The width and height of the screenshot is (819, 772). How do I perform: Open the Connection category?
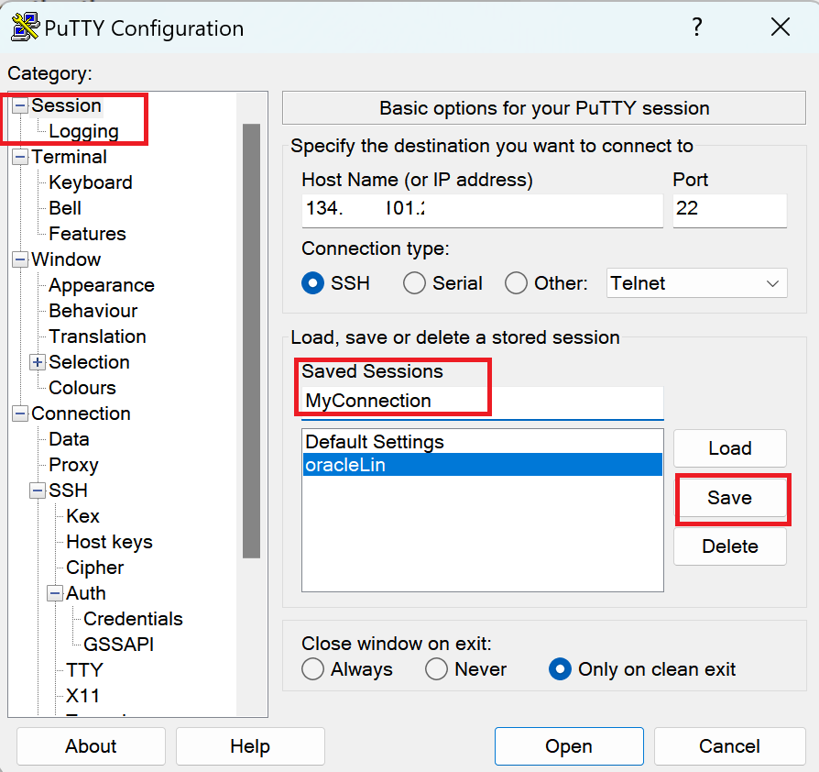tap(81, 414)
